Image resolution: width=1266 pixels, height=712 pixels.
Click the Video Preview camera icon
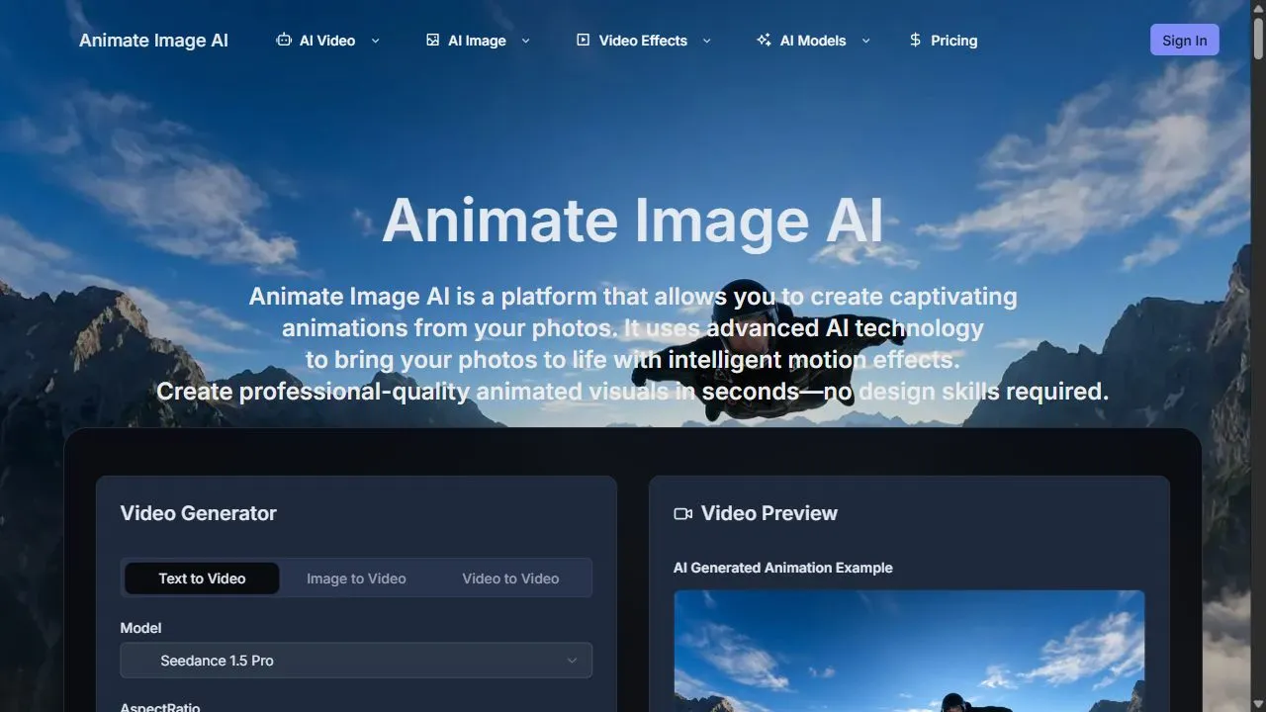(682, 513)
